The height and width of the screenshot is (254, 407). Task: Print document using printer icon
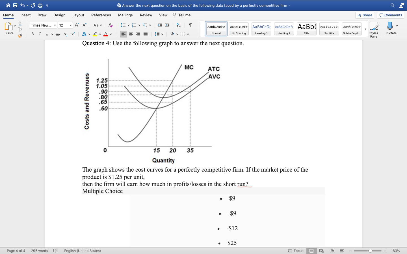pyautogui.click(x=40, y=5)
